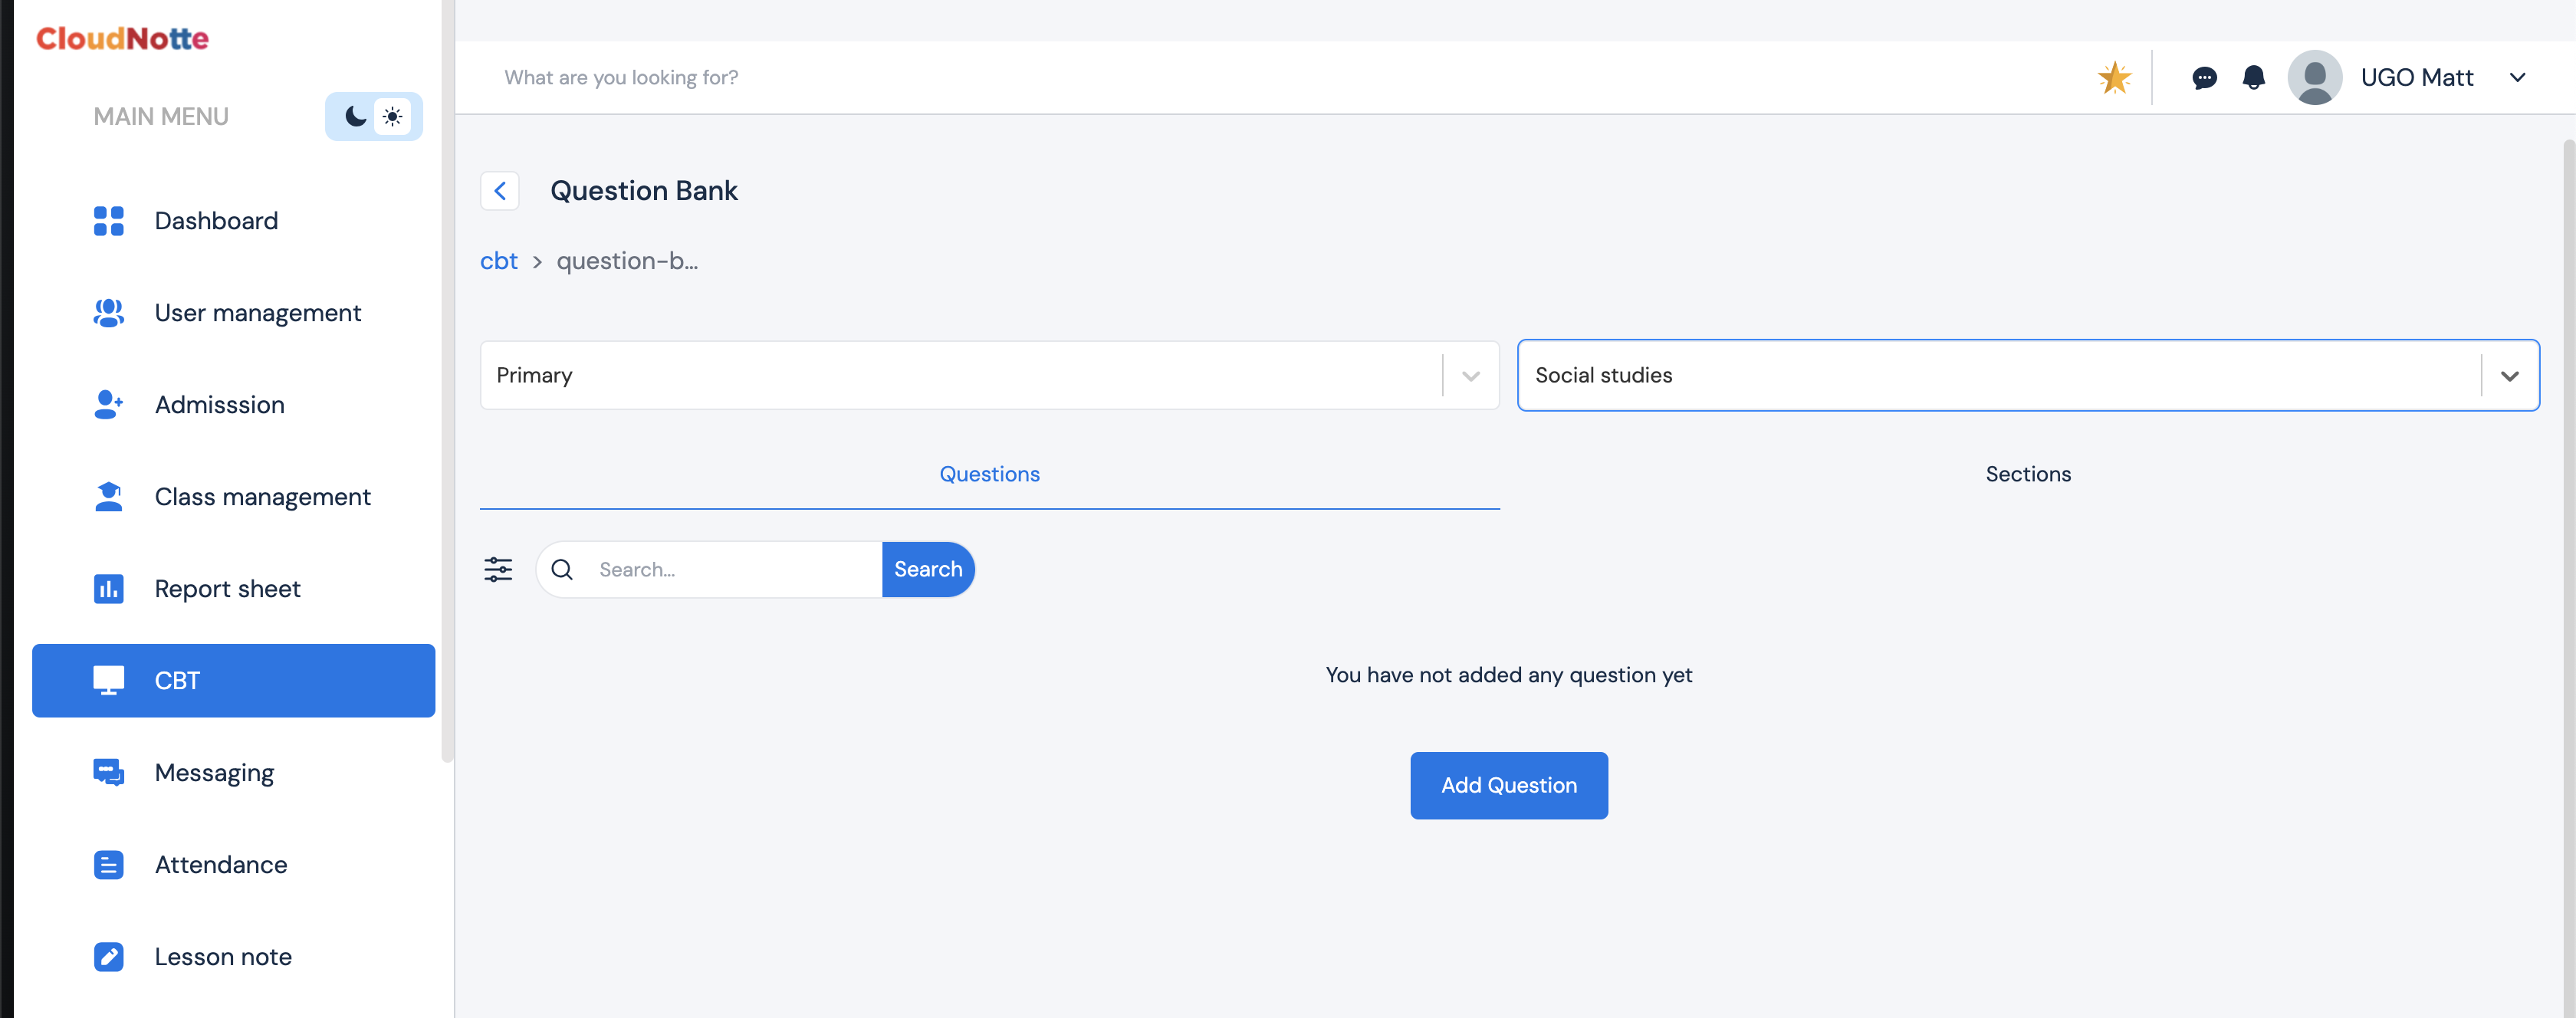Click the UGO Matt profile avatar
This screenshot has height=1018, width=2576.
2314,77
